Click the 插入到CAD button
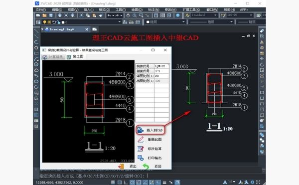The width and height of the screenshot is (299, 185). point(150,130)
